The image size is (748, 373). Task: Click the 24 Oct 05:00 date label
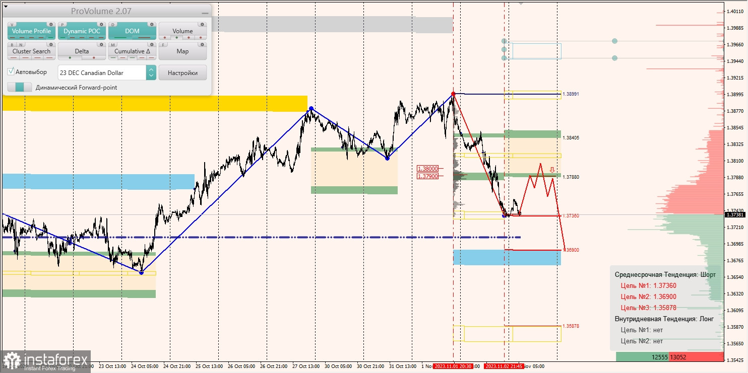(145, 366)
